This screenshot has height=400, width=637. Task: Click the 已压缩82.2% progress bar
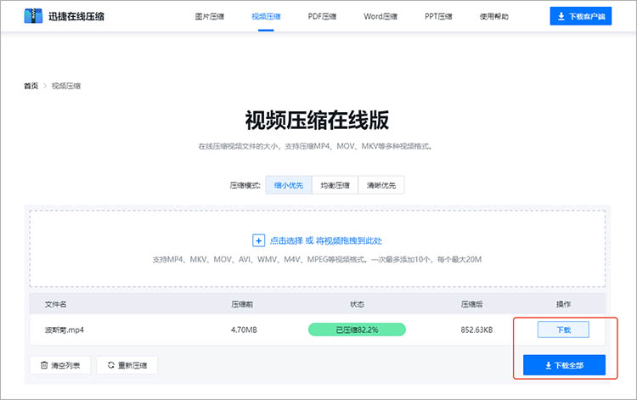pyautogui.click(x=357, y=330)
